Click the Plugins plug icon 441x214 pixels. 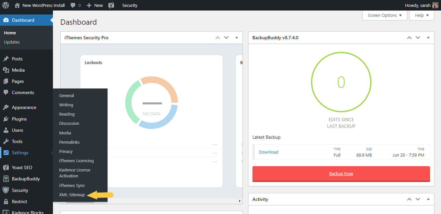tap(6, 119)
